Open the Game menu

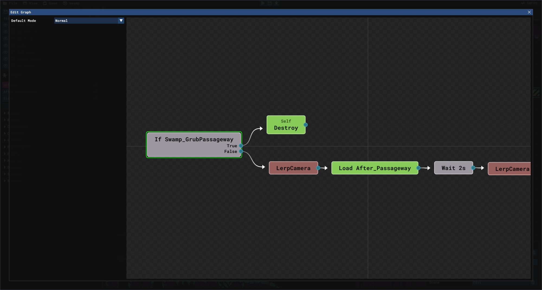(x=50, y=3)
